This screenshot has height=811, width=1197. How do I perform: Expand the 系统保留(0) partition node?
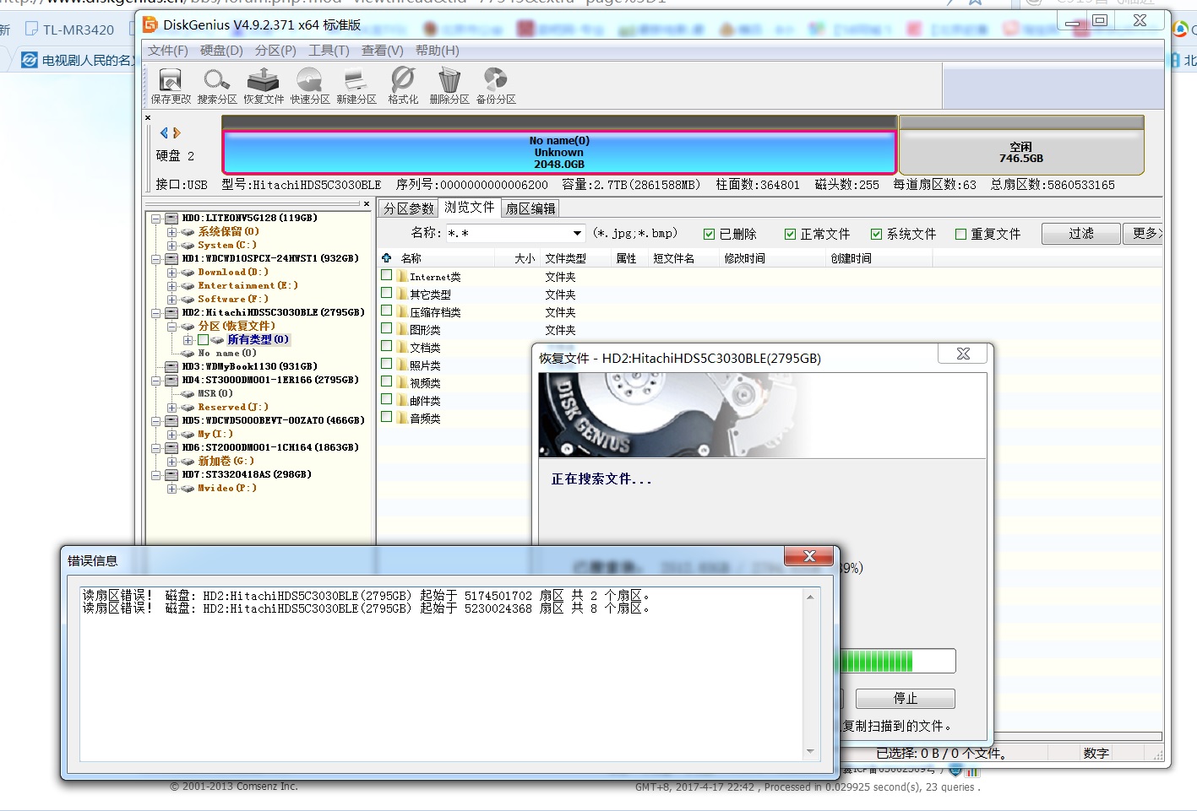(171, 232)
